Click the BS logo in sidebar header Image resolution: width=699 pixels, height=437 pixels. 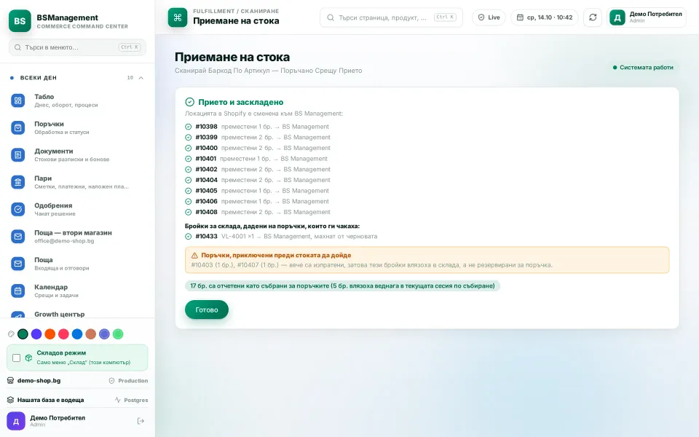(20, 21)
